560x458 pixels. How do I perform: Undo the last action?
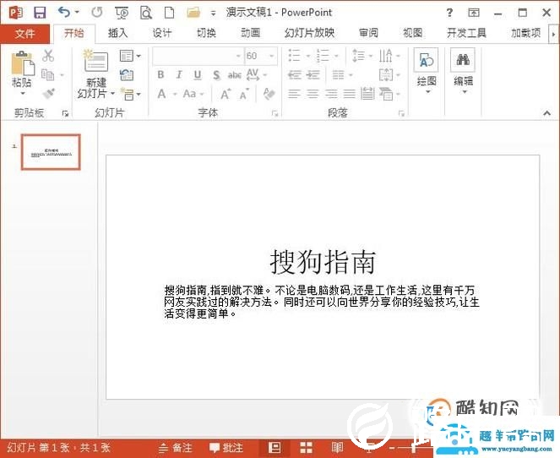64,13
